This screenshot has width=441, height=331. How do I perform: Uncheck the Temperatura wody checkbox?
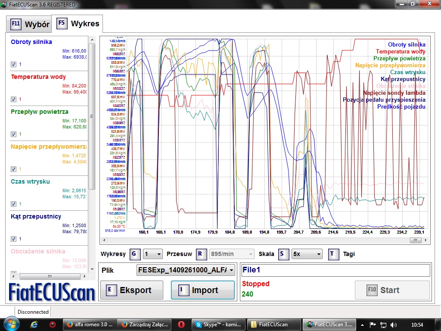click(x=13, y=99)
